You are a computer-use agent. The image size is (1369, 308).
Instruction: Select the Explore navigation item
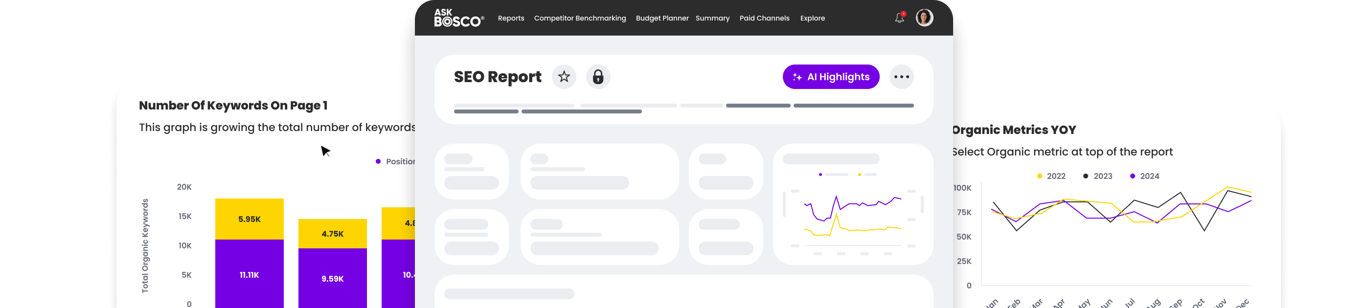click(812, 18)
